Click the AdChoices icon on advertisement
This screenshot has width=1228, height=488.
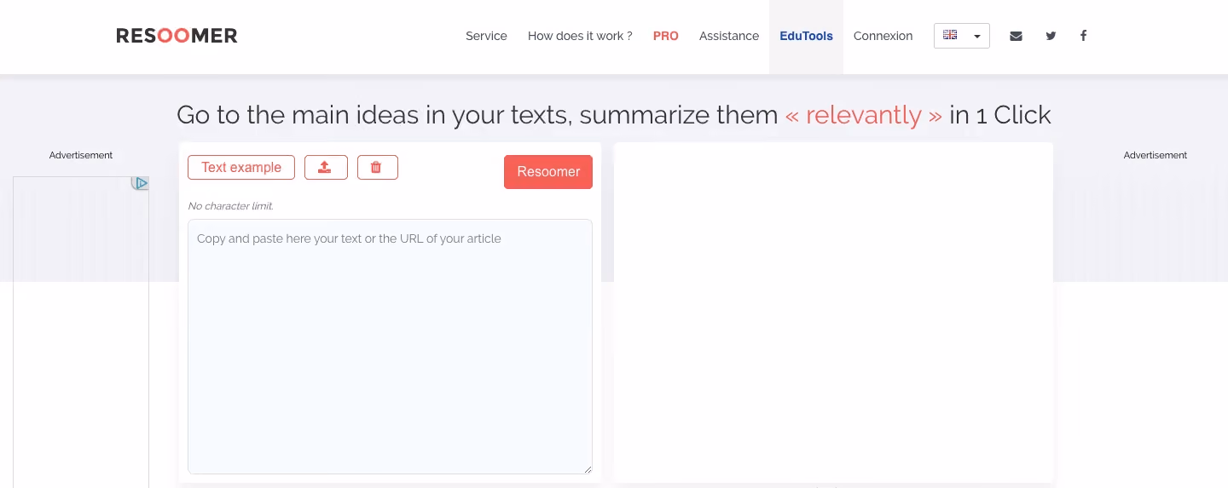[141, 183]
